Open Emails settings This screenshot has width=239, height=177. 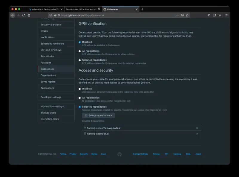56,31
